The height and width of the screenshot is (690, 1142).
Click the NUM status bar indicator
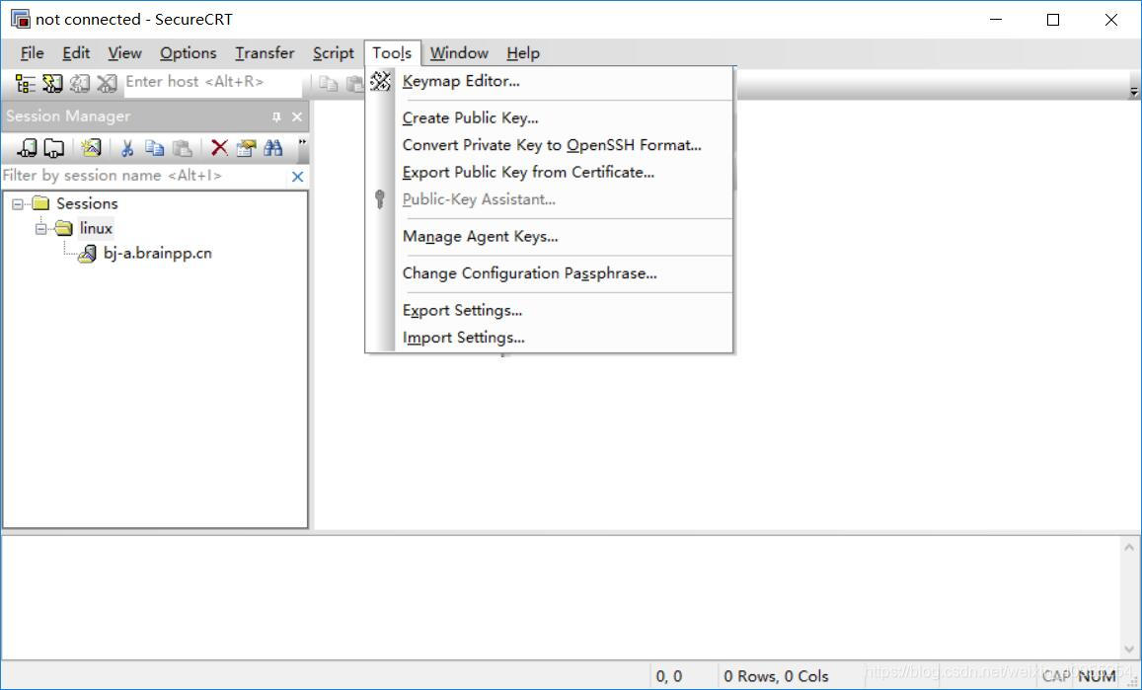tap(1097, 676)
